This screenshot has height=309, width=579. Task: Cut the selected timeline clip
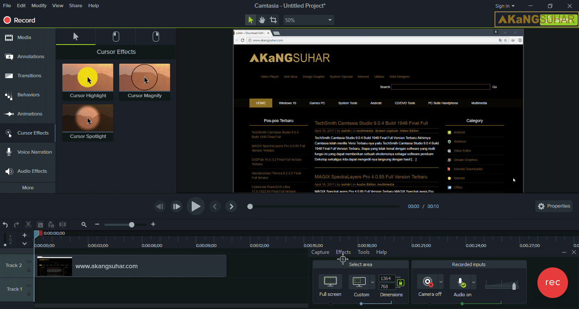tap(28, 225)
